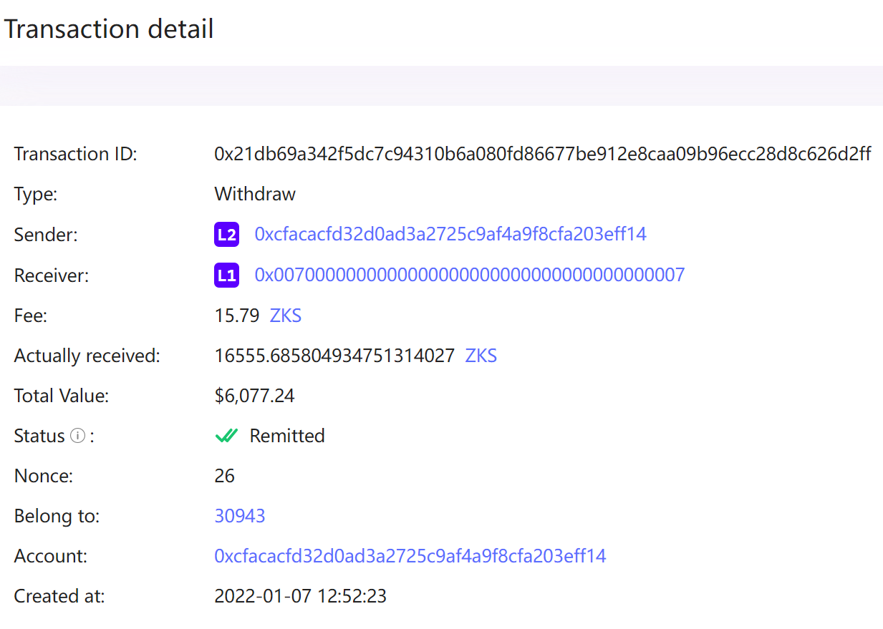Click the Remitted status text
Image resolution: width=883 pixels, height=629 pixels.
[287, 436]
